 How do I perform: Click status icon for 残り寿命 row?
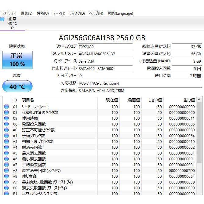6,177
